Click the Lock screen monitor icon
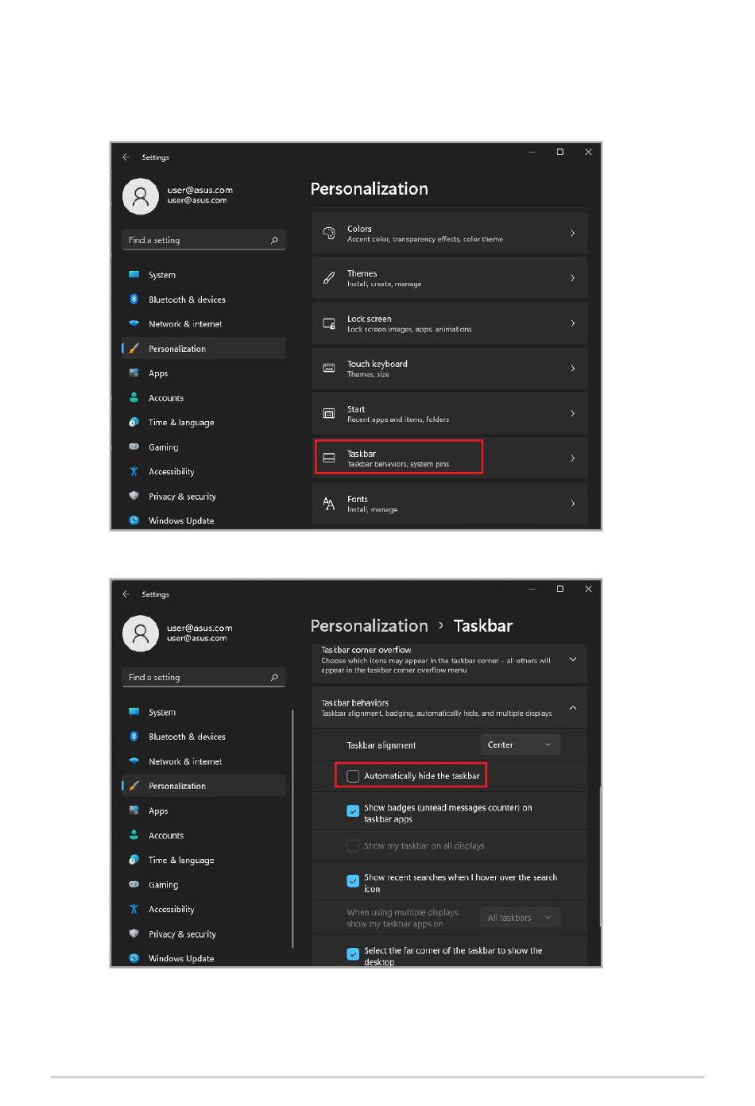The height and width of the screenshot is (1106, 755). 329,323
